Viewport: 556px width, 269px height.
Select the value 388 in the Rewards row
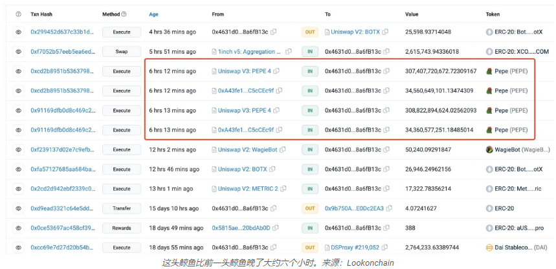pyautogui.click(x=410, y=228)
